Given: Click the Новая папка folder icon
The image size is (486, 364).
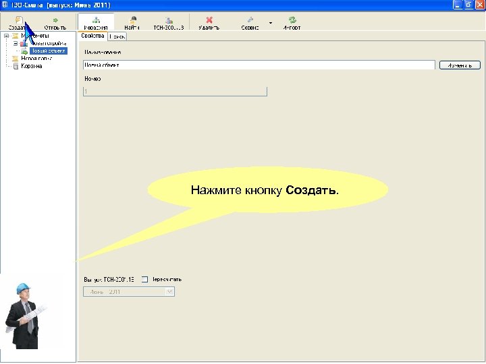Looking at the screenshot, I should tap(15, 59).
